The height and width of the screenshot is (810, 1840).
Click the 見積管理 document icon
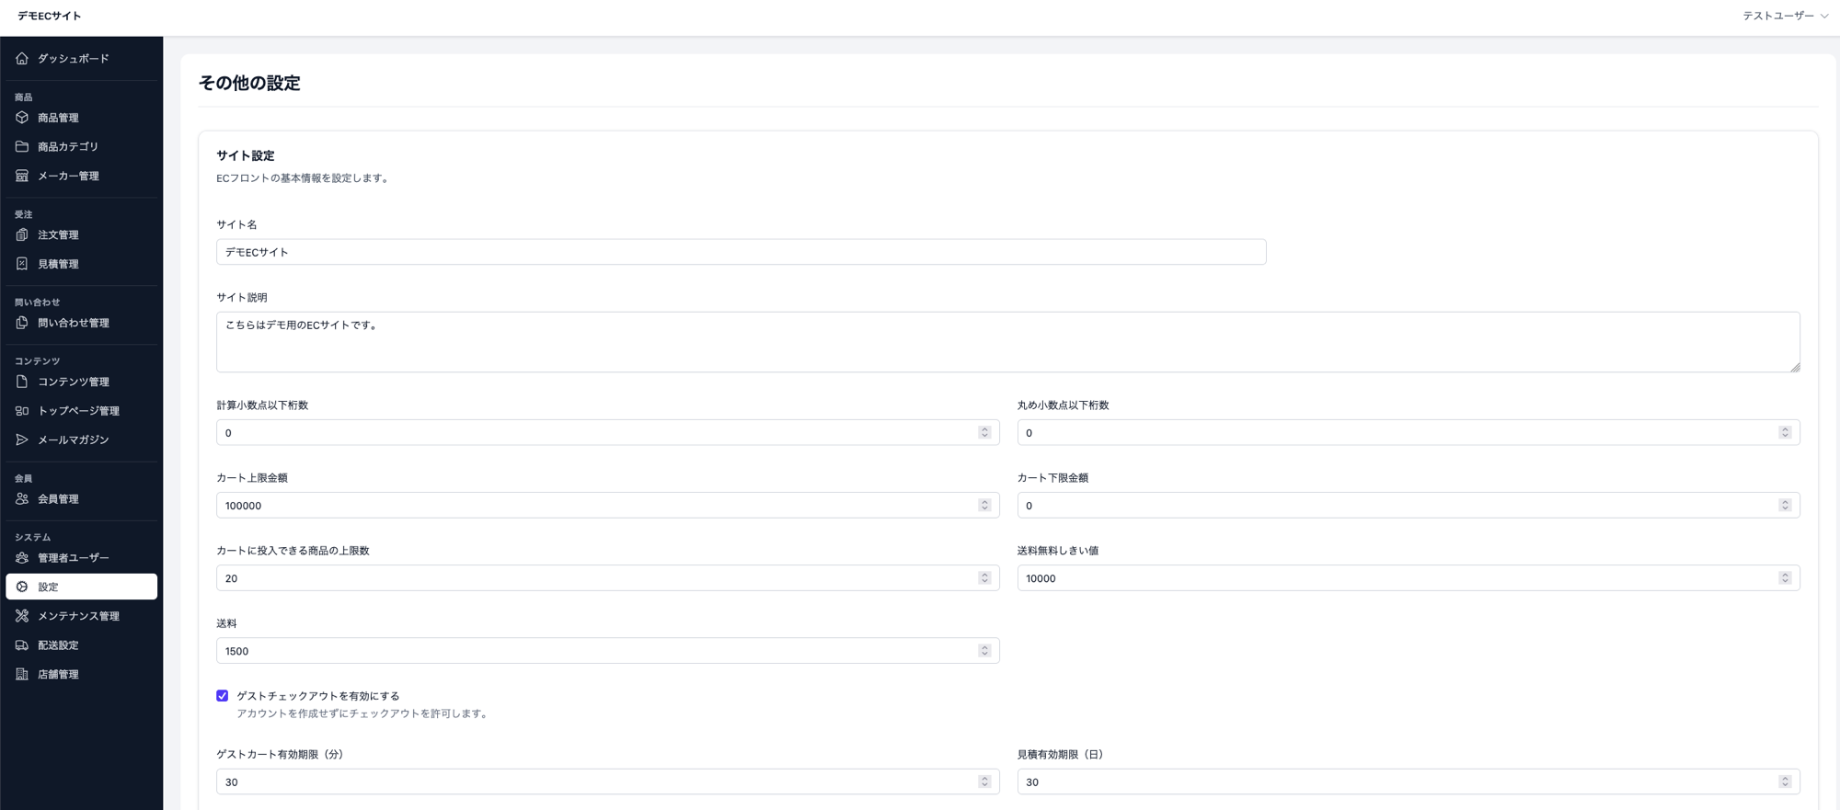coord(22,264)
